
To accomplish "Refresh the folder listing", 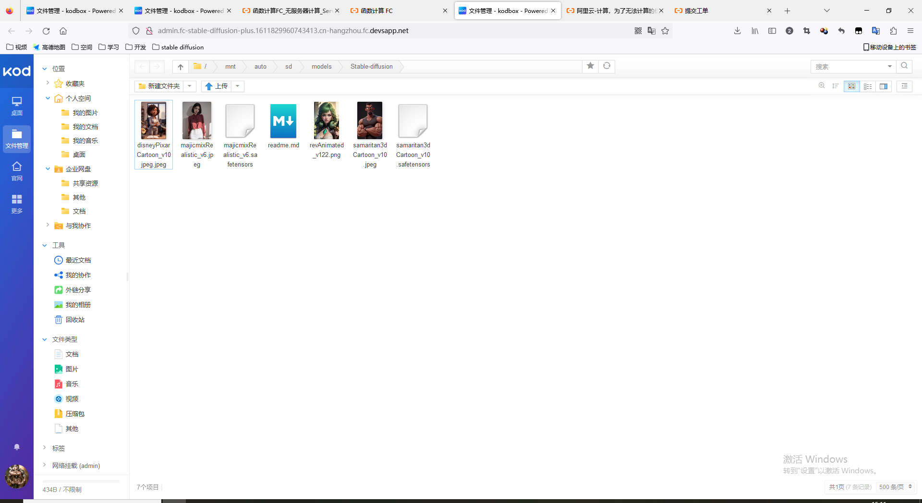I will coord(607,66).
